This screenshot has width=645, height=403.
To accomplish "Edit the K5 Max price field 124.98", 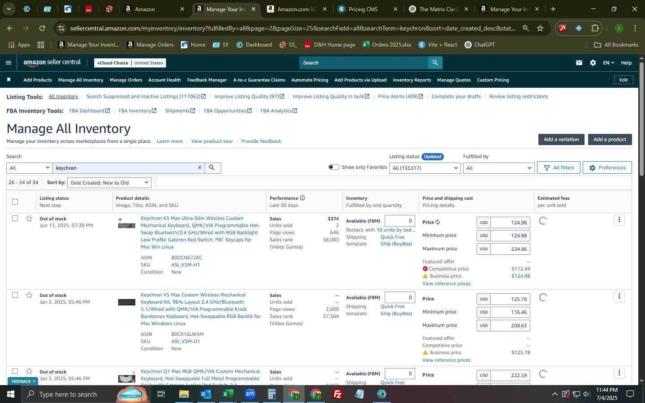I will [510, 223].
